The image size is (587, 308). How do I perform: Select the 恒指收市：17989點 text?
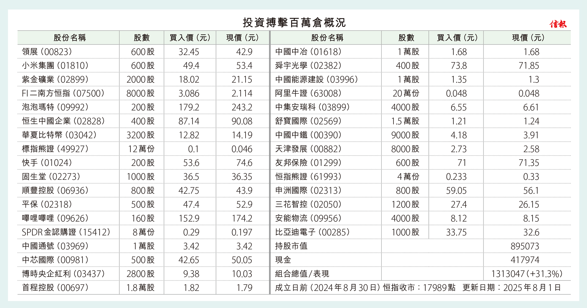(x=419, y=287)
